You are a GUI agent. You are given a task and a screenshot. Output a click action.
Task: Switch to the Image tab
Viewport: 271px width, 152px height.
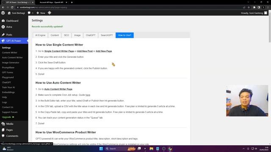(x=77, y=35)
